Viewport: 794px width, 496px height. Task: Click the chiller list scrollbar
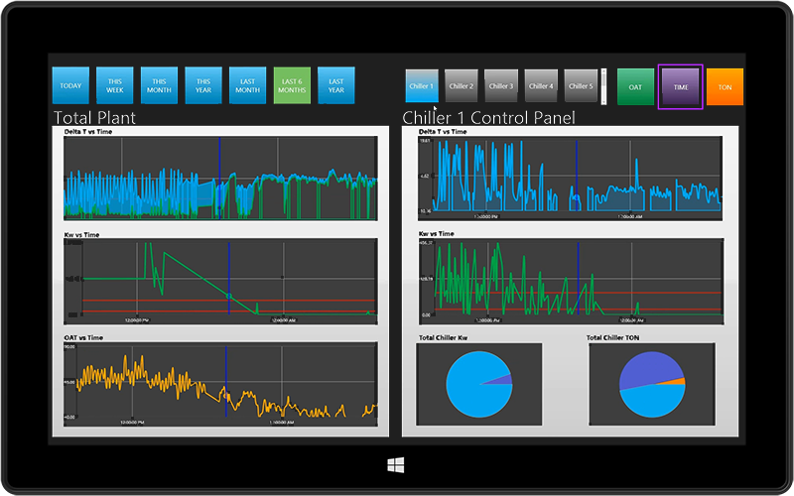(604, 86)
